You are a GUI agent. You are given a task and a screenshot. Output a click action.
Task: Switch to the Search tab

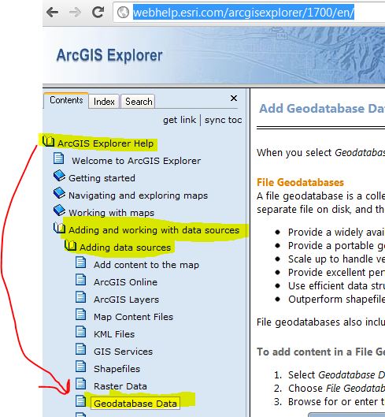pyautogui.click(x=139, y=102)
